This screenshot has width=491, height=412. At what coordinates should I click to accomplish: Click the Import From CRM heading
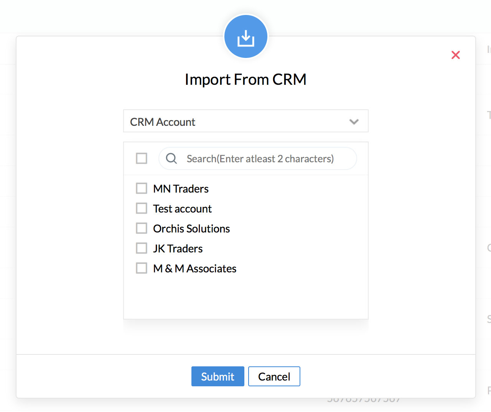[245, 79]
